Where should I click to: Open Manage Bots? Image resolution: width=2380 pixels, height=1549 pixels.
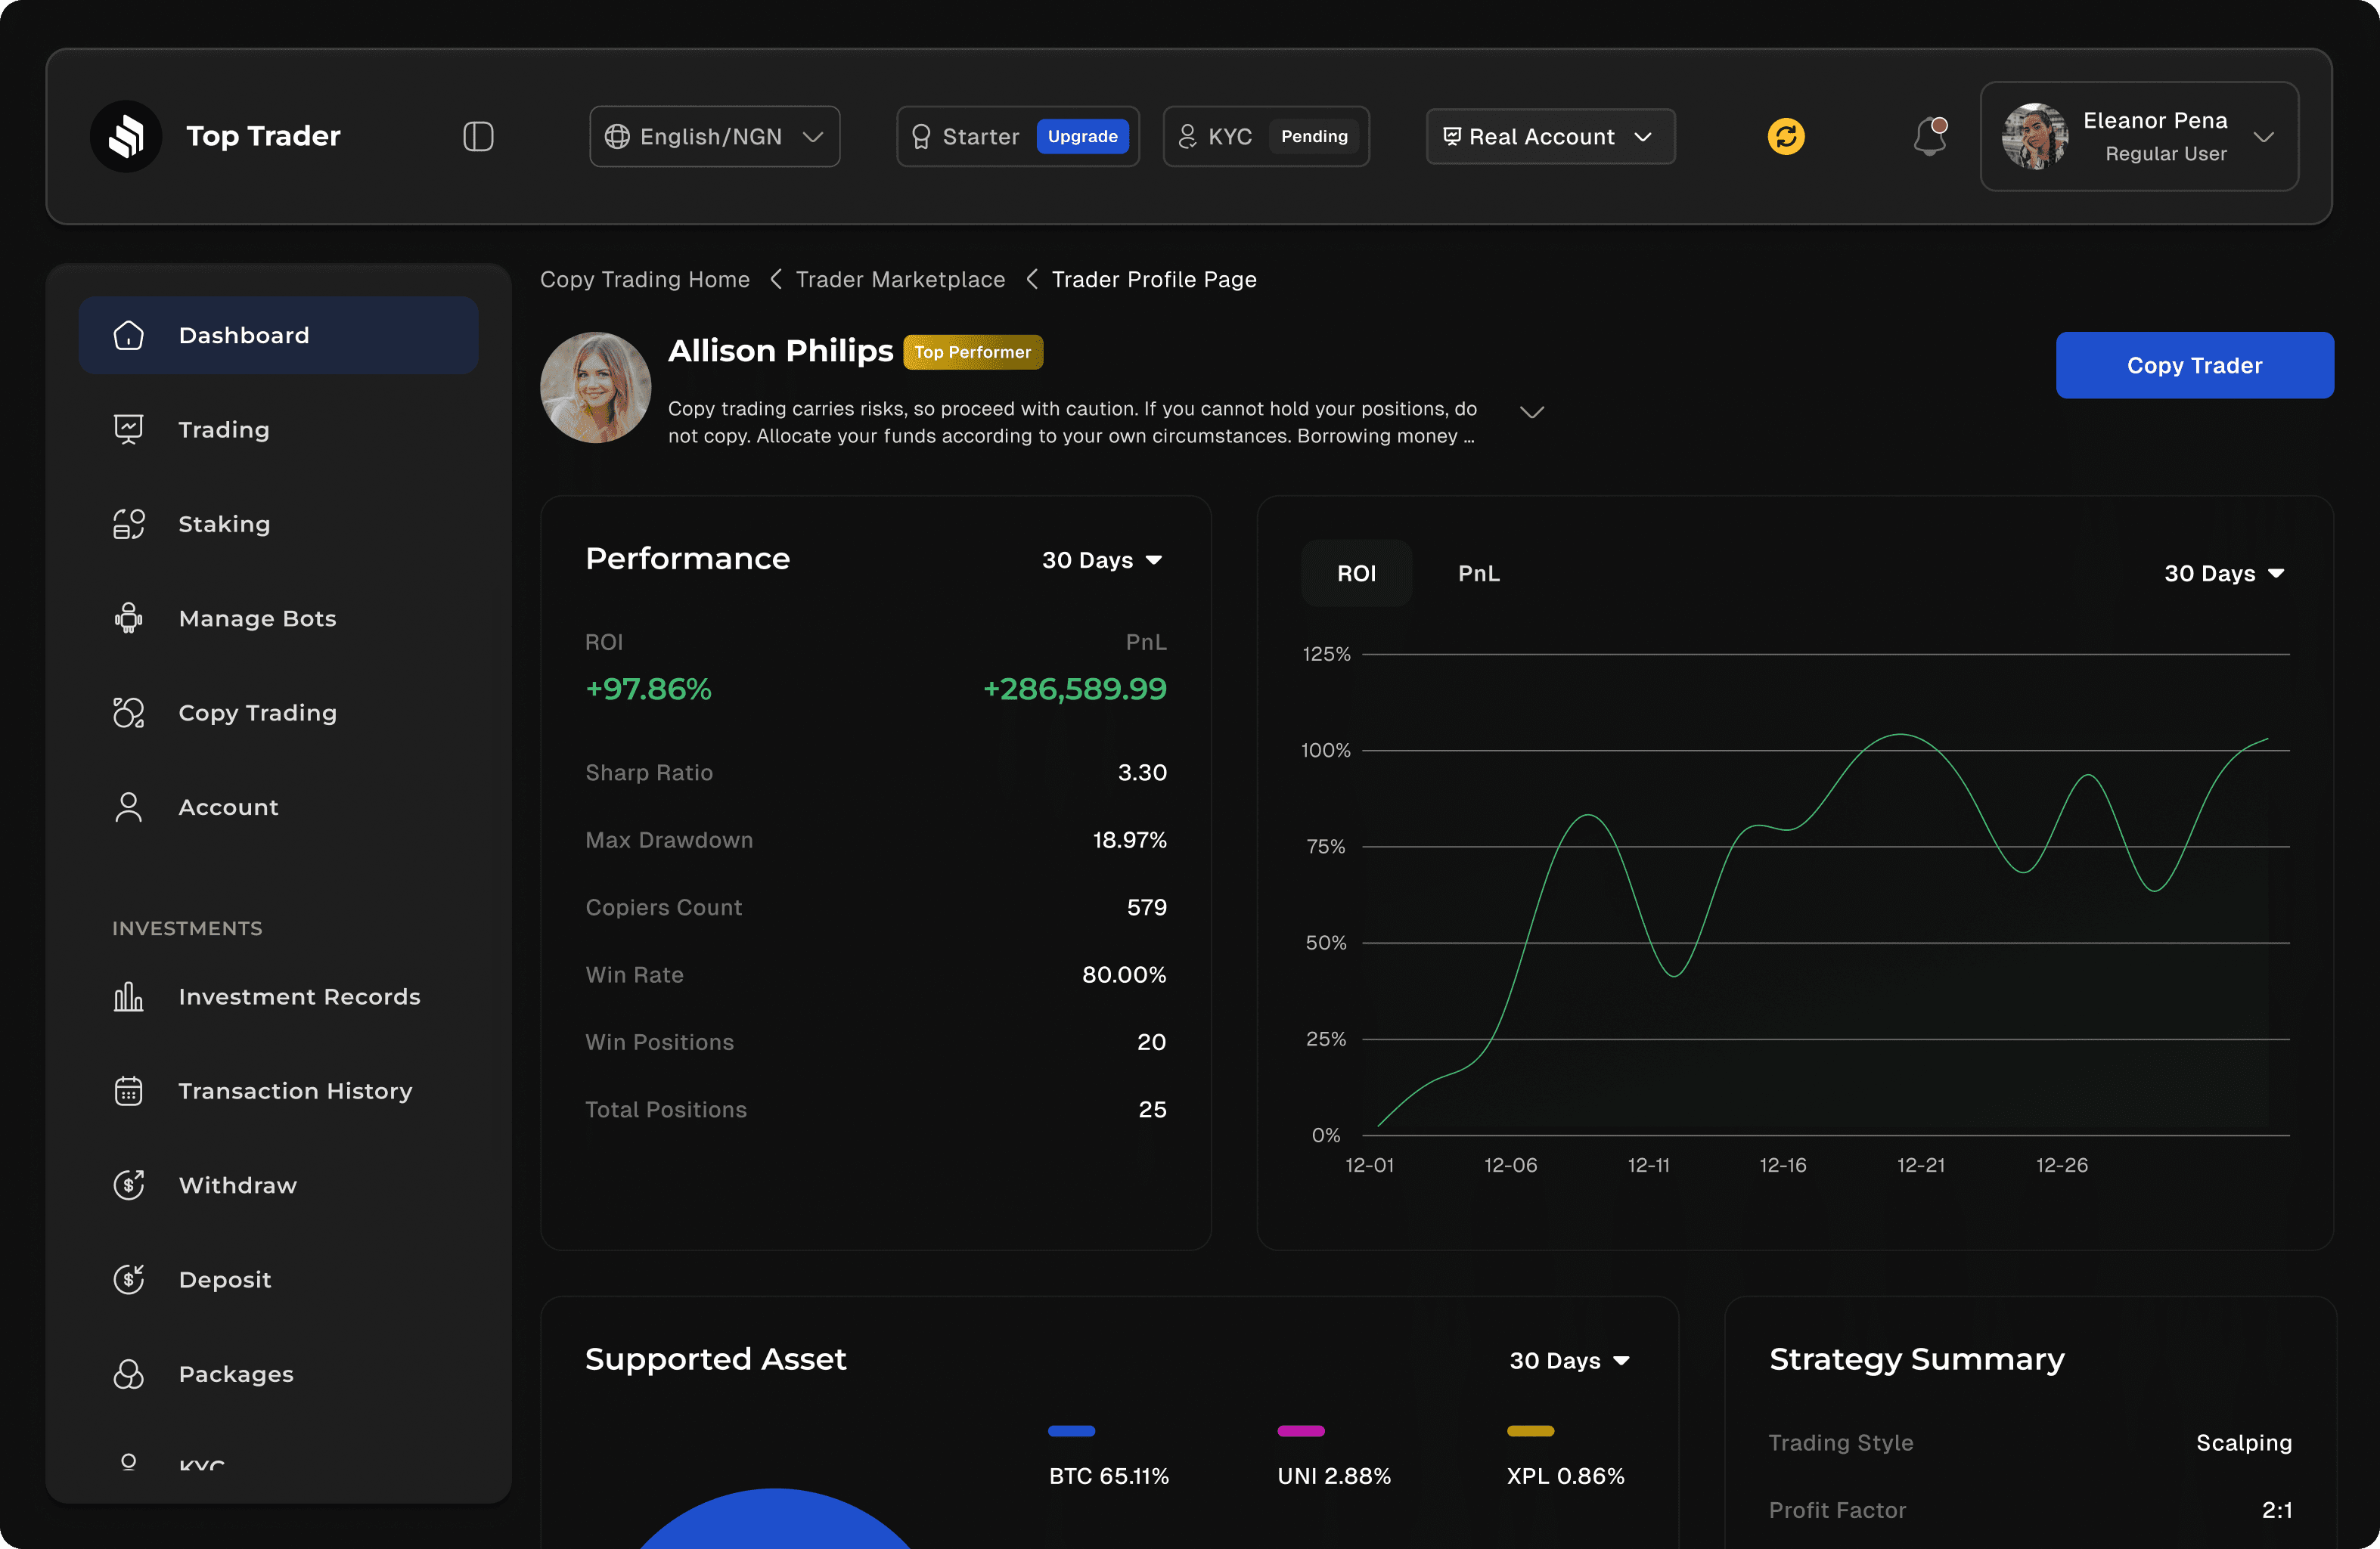(x=257, y=618)
